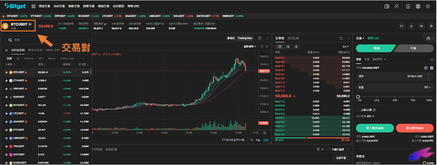
Task: Click the red 賣出開空 sell button
Action: tap(415, 128)
